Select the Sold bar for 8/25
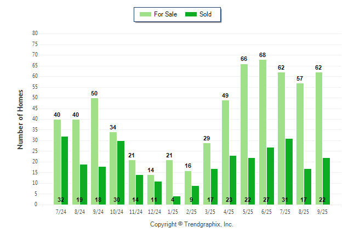354x238 pixels. [308, 186]
